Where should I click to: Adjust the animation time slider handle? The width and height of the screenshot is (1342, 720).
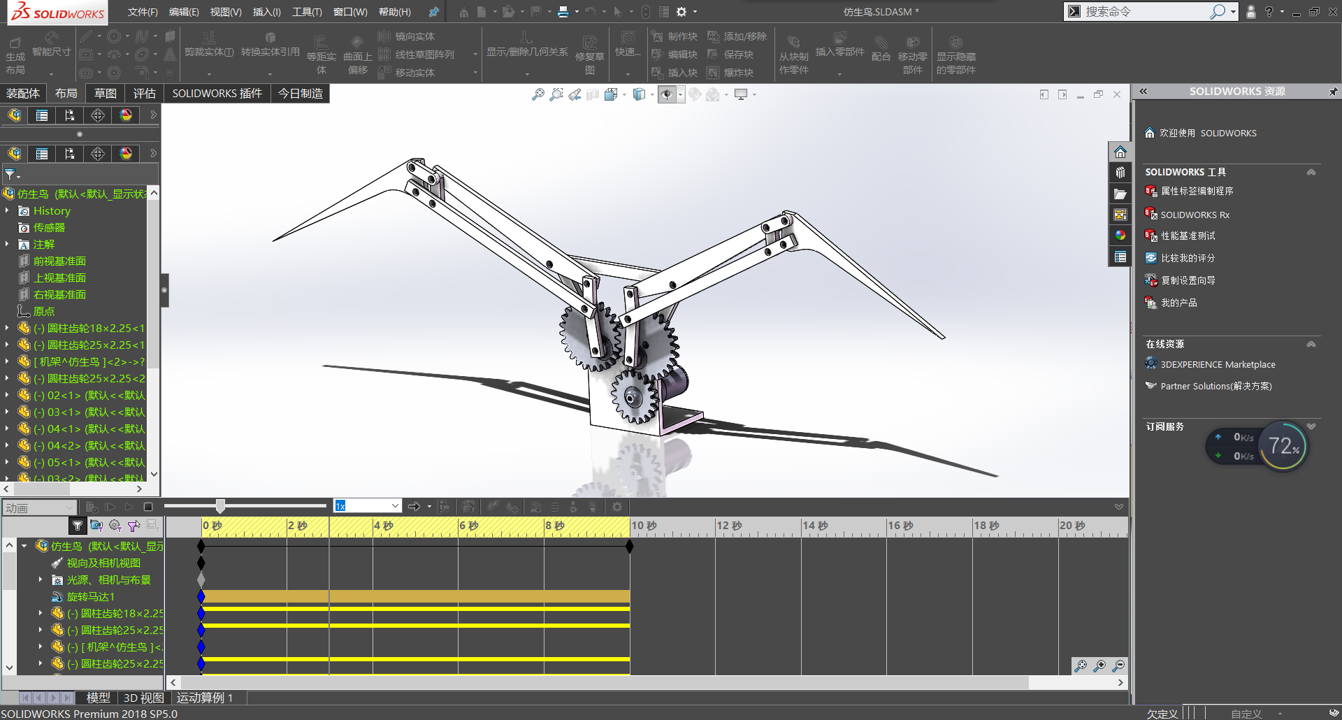tap(220, 506)
